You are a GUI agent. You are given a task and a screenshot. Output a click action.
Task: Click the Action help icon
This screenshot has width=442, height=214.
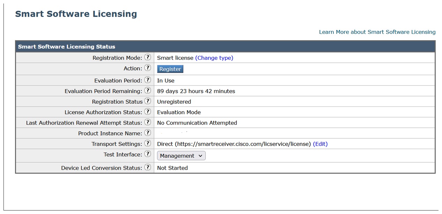(x=148, y=68)
